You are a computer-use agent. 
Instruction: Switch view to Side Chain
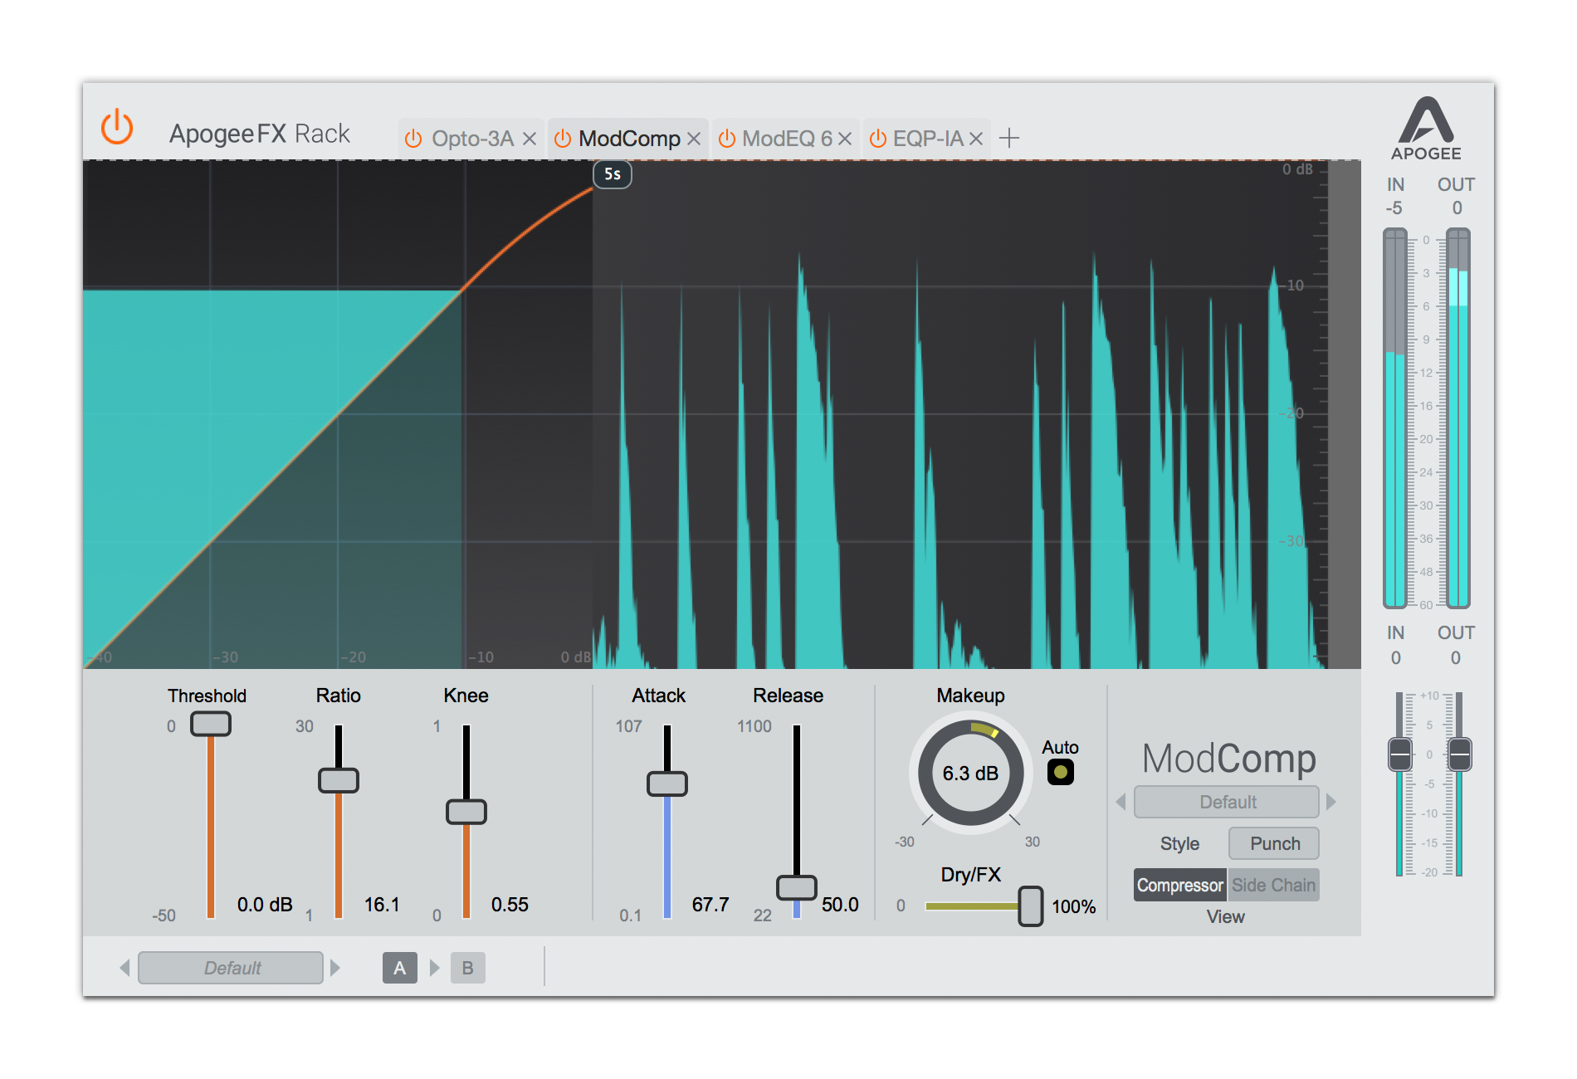tap(1274, 885)
